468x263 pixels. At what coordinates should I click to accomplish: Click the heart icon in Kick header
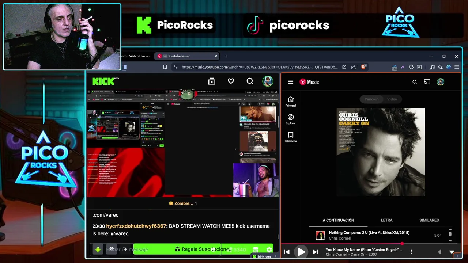[x=231, y=81]
